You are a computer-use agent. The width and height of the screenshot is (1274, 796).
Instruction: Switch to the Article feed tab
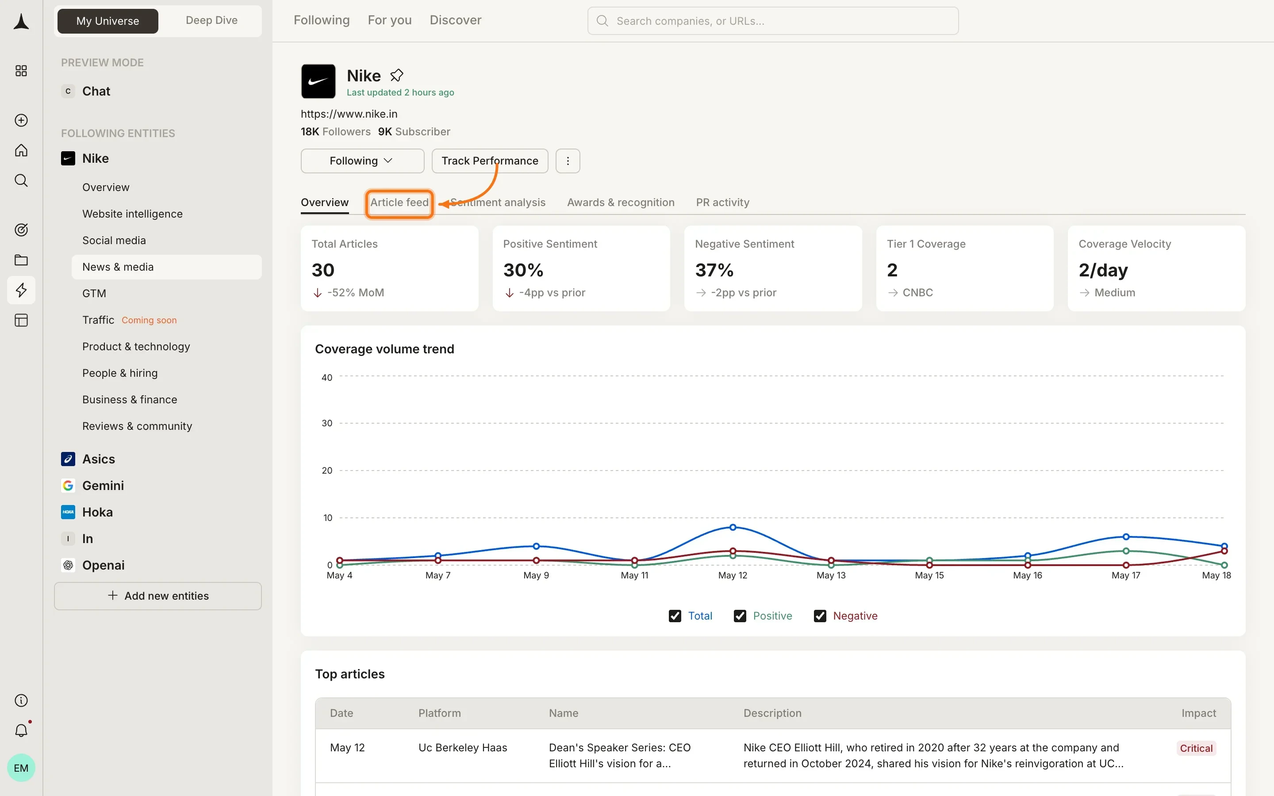[399, 203]
